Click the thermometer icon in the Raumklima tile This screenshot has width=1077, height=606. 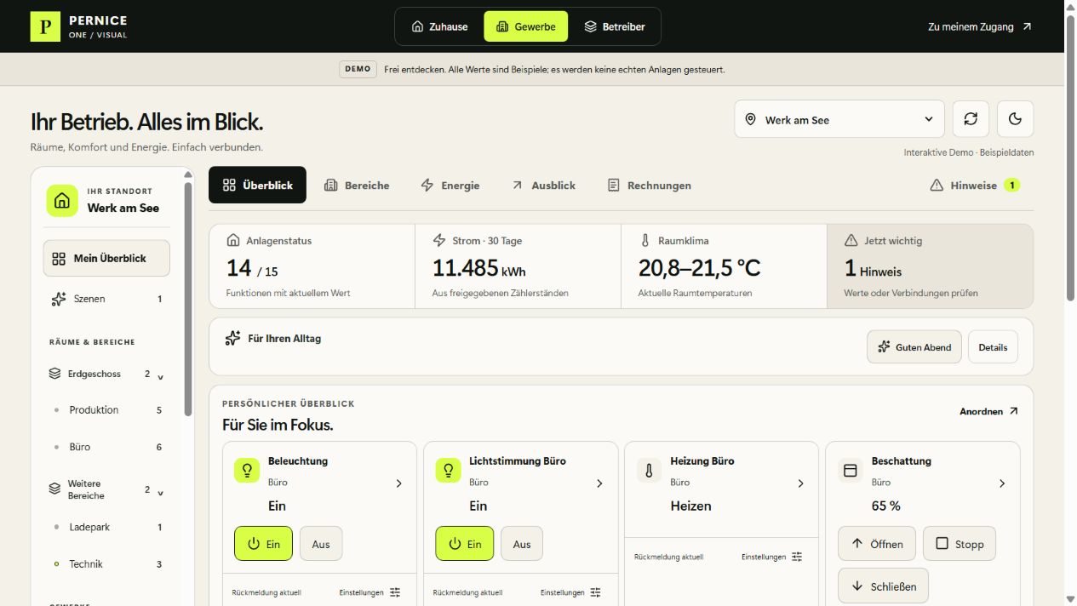[645, 240]
